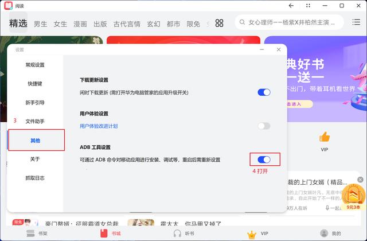Enable 用户体验改进计划 switch
The width and height of the screenshot is (367, 241).
pos(264,126)
